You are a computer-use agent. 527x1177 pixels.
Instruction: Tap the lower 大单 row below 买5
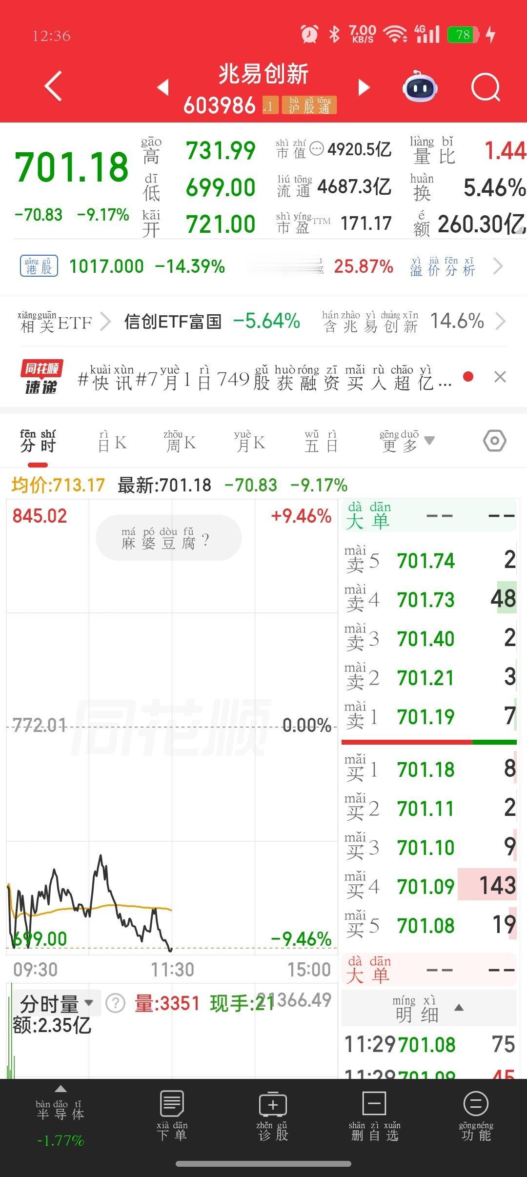click(429, 970)
